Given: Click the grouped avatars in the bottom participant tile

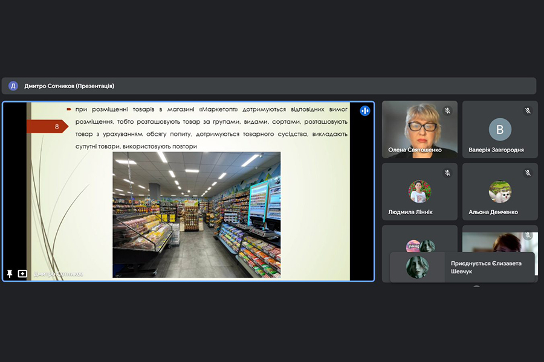Looking at the screenshot, I should point(420,246).
